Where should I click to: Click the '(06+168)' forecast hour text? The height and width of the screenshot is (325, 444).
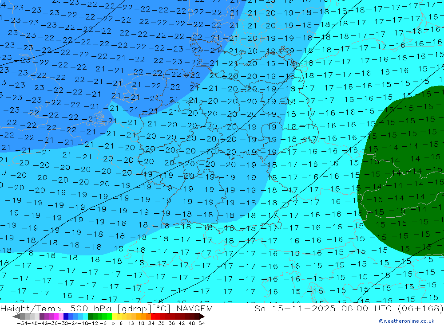pyautogui.click(x=420, y=309)
